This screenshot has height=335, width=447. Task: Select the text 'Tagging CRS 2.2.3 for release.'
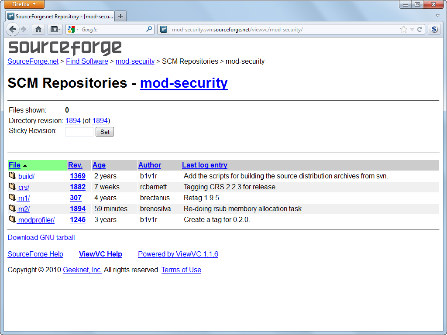coord(230,187)
